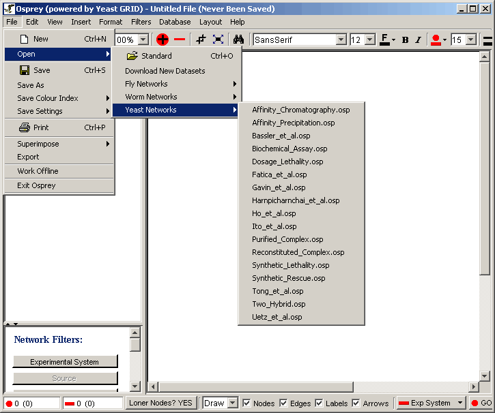Open Two_Hybrid.osp yeast network
The image size is (495, 413).
279,304
